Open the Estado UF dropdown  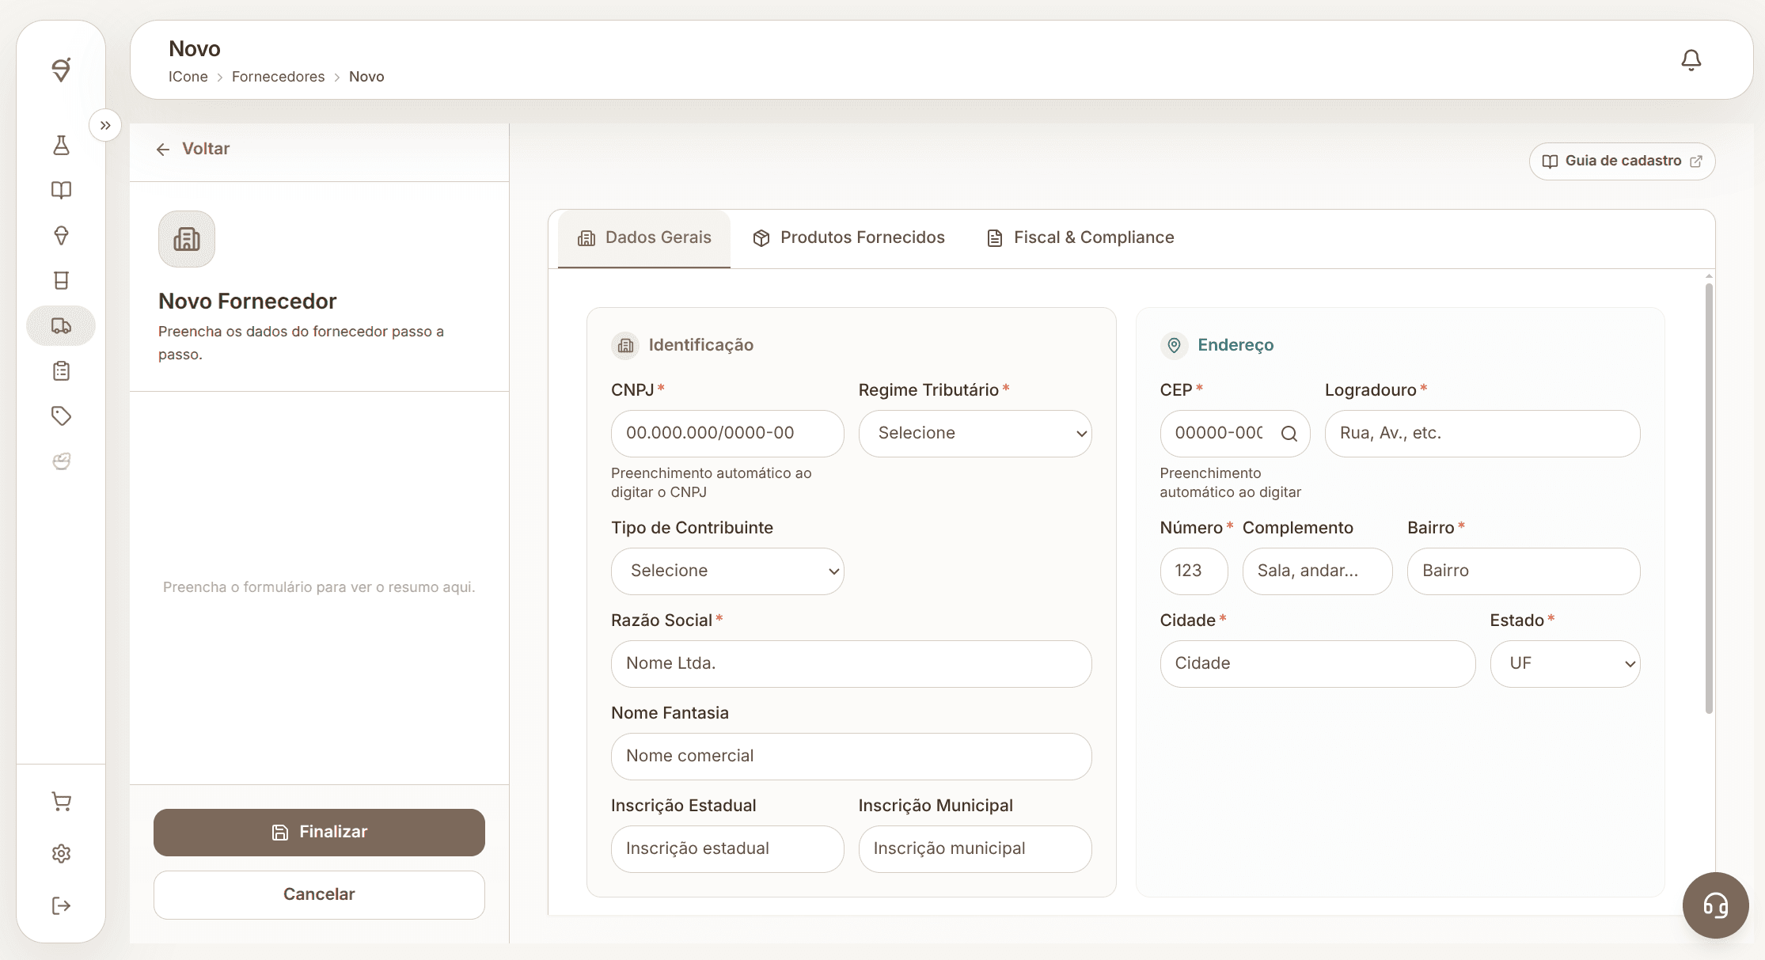[1565, 664]
